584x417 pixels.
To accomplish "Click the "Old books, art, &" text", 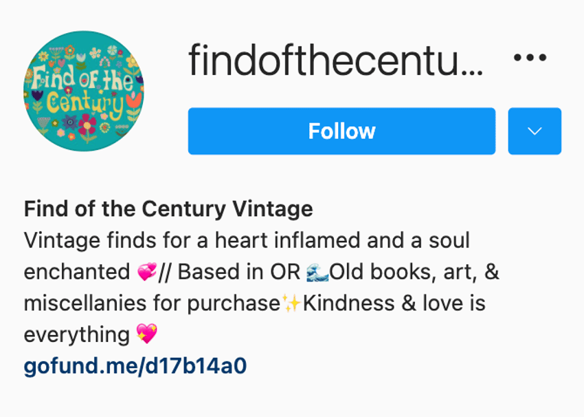I will [x=414, y=272].
